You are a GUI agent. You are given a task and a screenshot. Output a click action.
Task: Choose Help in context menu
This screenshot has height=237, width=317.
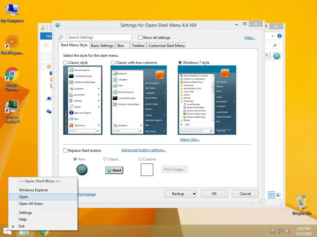(43, 219)
